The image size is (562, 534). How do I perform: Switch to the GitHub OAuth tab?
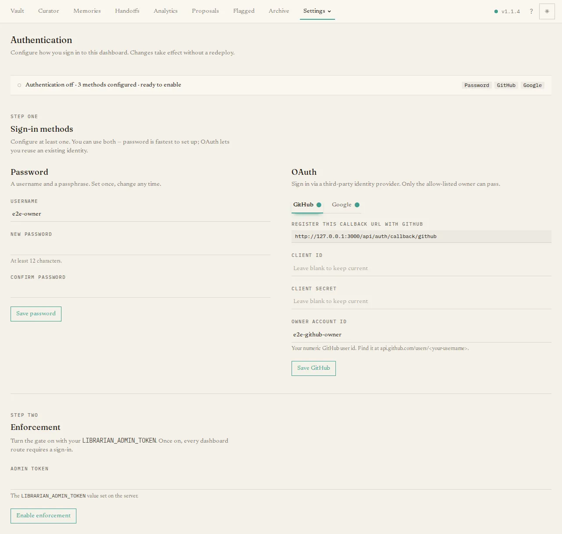307,205
